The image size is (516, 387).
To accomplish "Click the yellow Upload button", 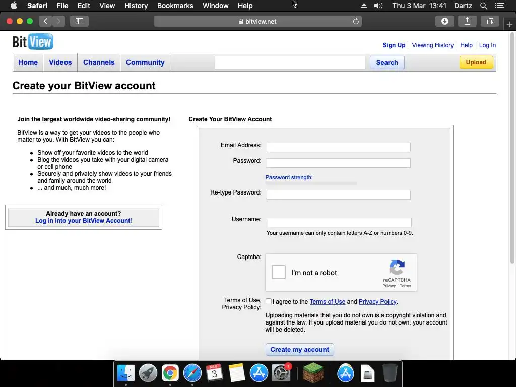I will click(x=476, y=62).
